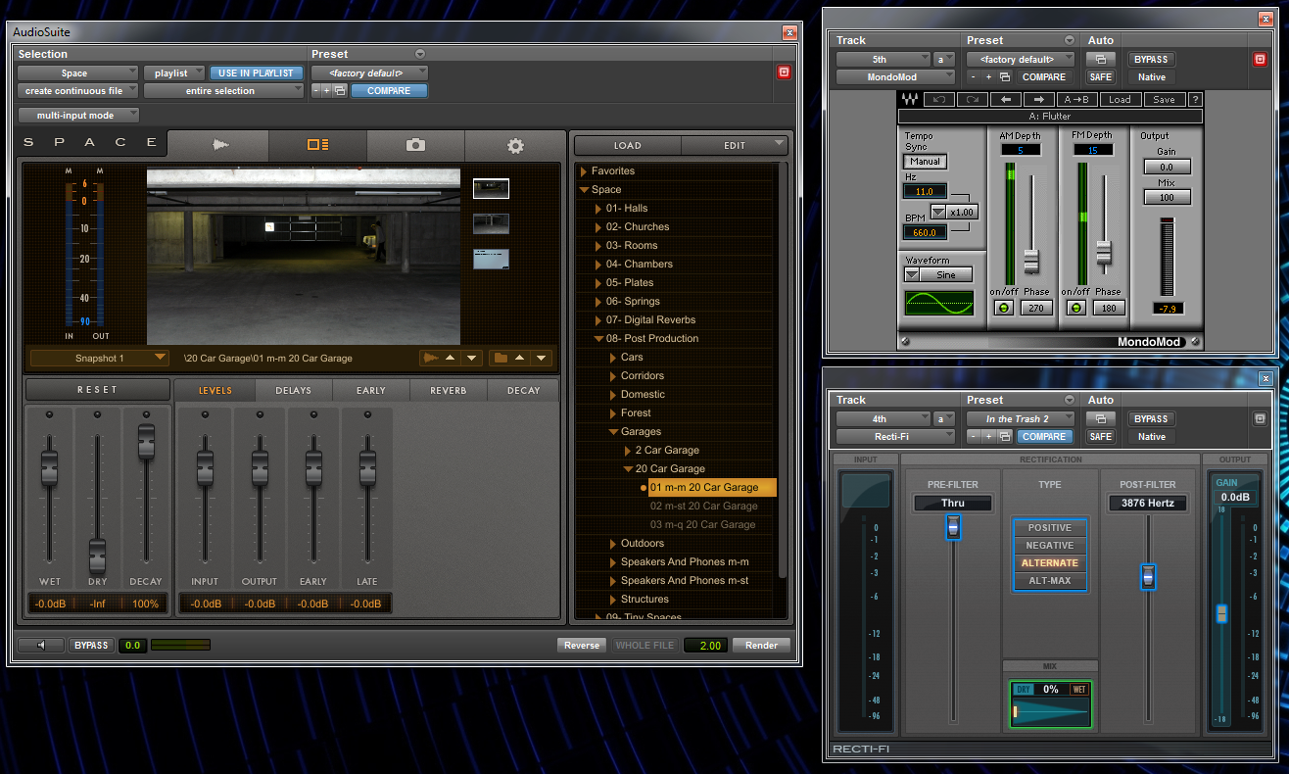Viewport: 1289px width, 774px height.
Task: Click the red target button in AudioSuite
Action: pos(784,73)
